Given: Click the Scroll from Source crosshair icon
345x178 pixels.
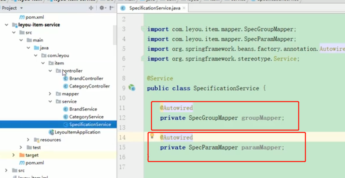Looking at the screenshot, I should click(91, 8).
